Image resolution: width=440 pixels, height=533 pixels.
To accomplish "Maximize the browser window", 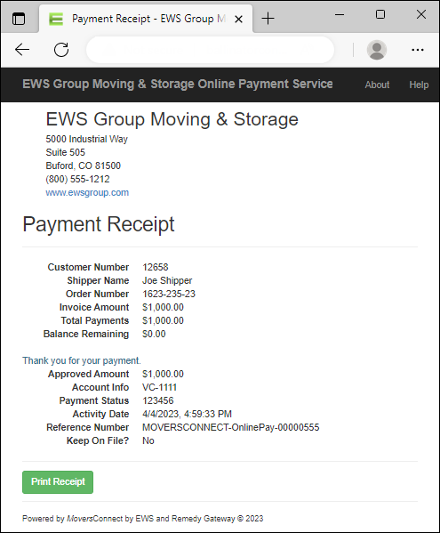I will (380, 14).
